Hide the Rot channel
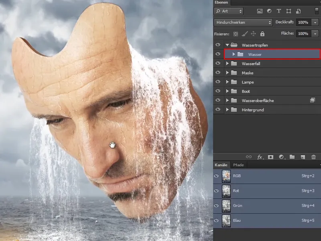Screen dimensions: 321x241 pyautogui.click(x=216, y=191)
